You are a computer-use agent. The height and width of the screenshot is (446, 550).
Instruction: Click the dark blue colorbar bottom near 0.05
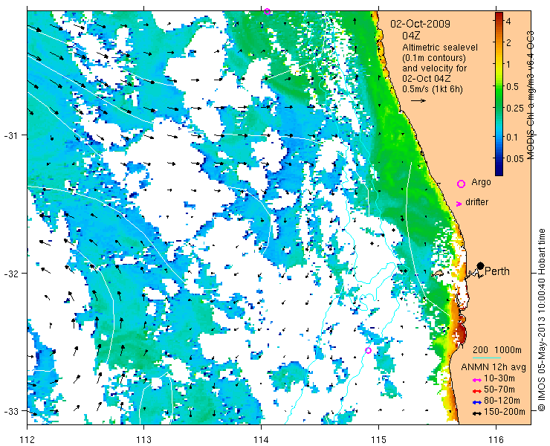pos(499,167)
